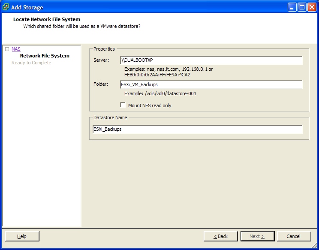Viewport: 319px width, 250px height.
Task: Select the Ready to Complete step
Action: tap(31, 63)
